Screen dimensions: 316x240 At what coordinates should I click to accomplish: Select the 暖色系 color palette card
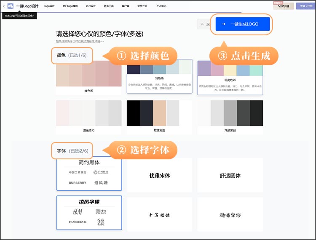click(88, 77)
